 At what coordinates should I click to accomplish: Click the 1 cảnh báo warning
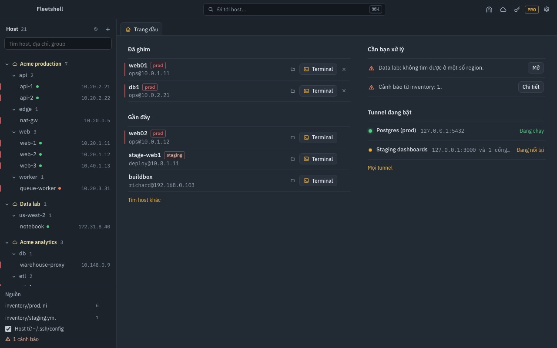click(x=22, y=339)
